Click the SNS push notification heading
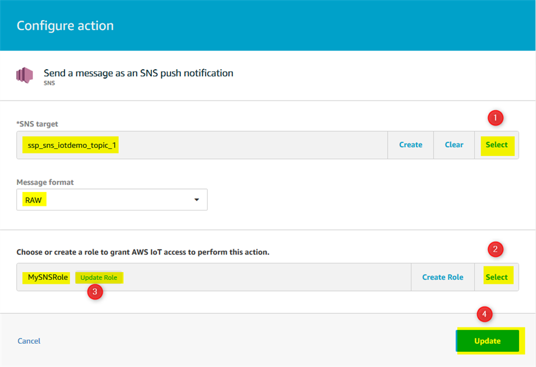 pos(139,73)
